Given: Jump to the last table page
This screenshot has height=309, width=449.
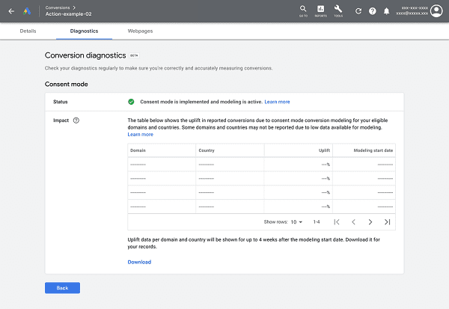Looking at the screenshot, I should (x=387, y=222).
